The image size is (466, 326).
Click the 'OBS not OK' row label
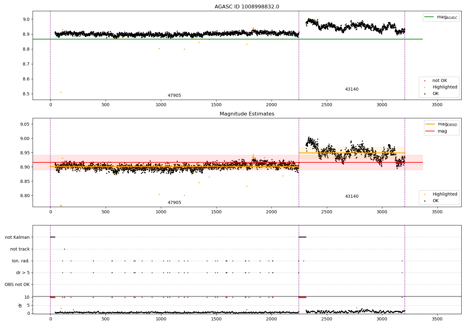17,285
